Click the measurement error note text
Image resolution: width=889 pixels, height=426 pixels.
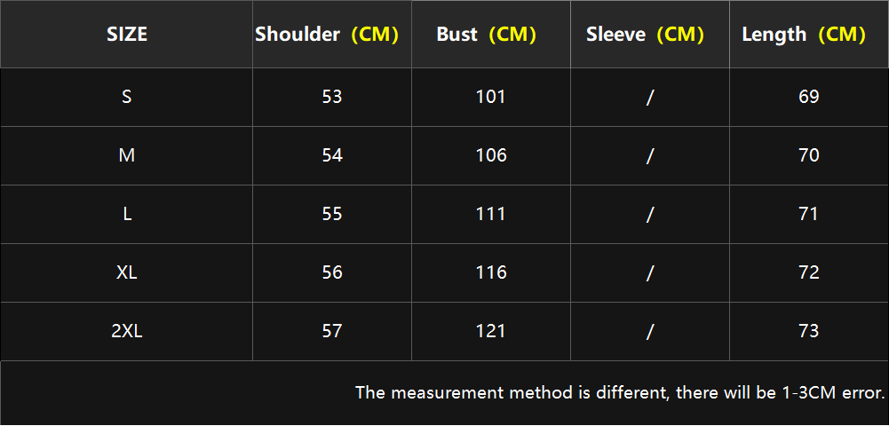620,392
